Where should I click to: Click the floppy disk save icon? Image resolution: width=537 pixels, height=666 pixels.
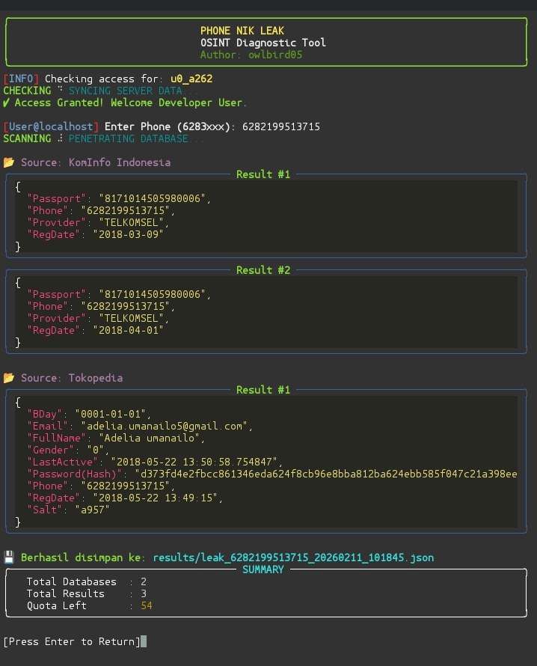9,557
